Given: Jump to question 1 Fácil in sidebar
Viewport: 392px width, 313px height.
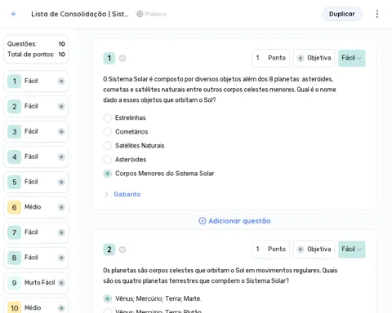Looking at the screenshot, I should coord(36,81).
